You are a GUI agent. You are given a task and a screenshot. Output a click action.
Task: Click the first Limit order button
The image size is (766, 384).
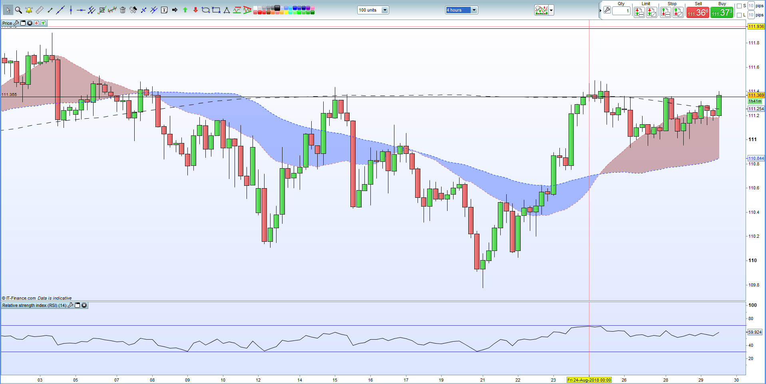pyautogui.click(x=639, y=12)
